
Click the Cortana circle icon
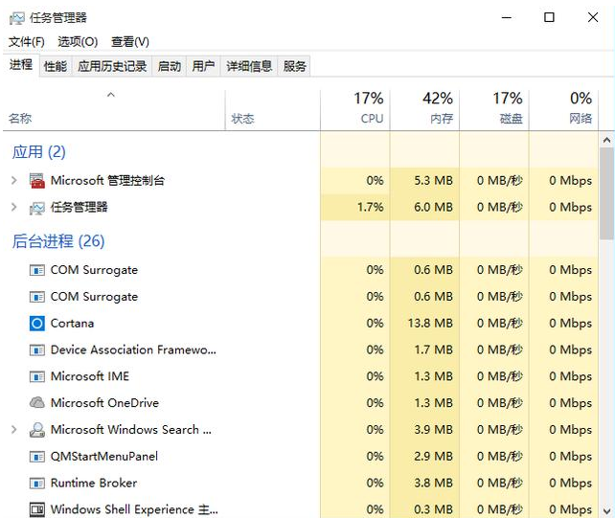(37, 324)
